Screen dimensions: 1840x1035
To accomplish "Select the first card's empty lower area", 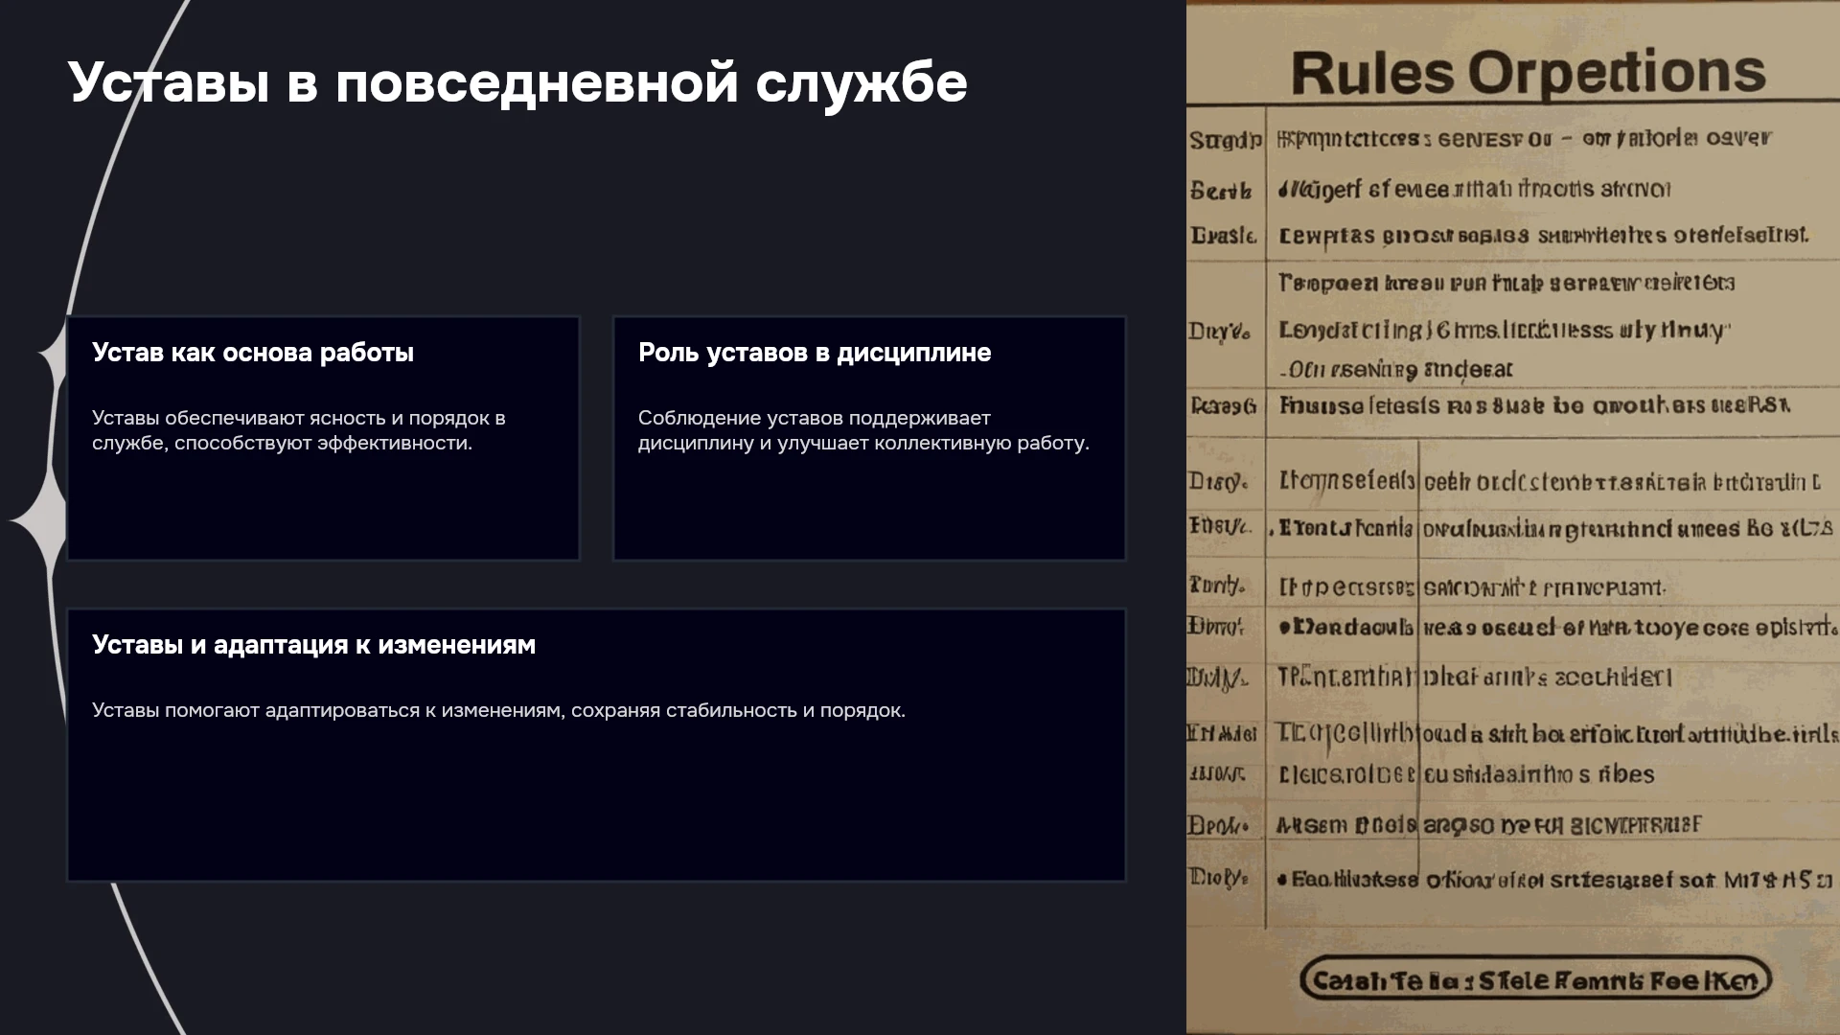I will (x=323, y=508).
